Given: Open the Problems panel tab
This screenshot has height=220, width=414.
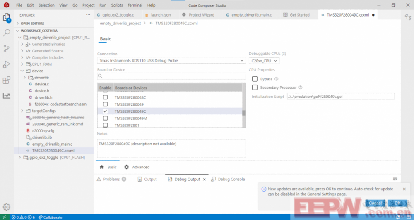Looking at the screenshot, I should [x=111, y=179].
